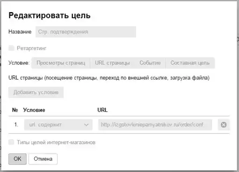Open the 'Составная цель' condition tab

point(190,63)
